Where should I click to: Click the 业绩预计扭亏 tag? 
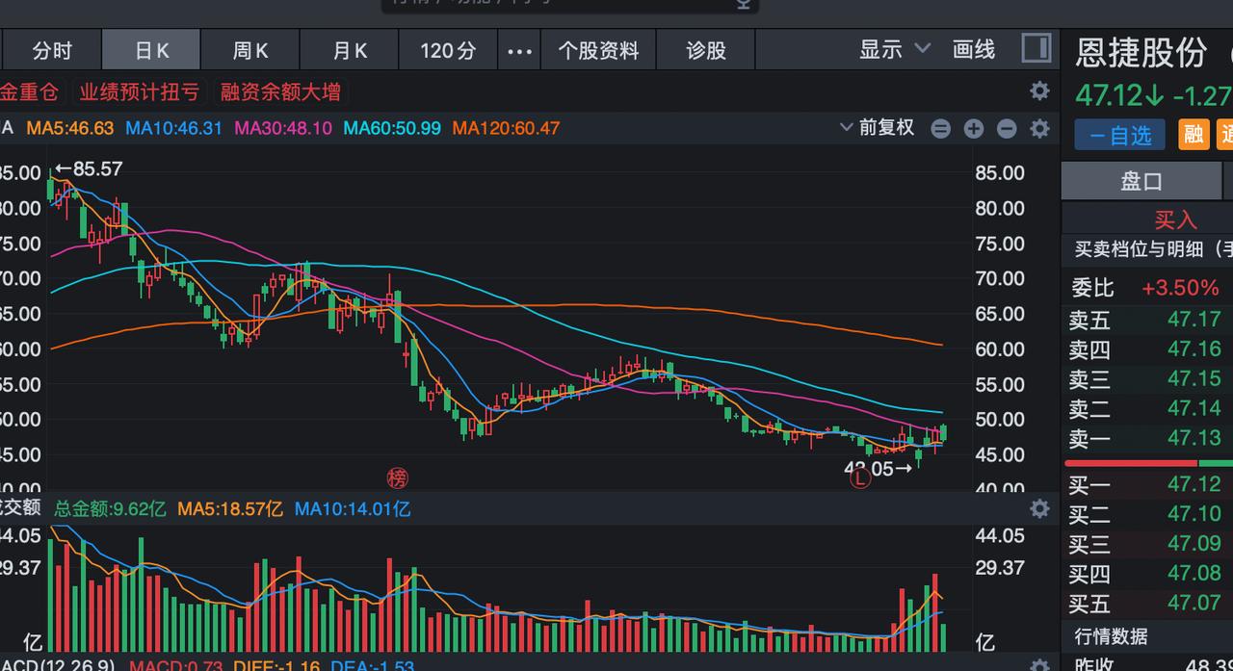(140, 92)
